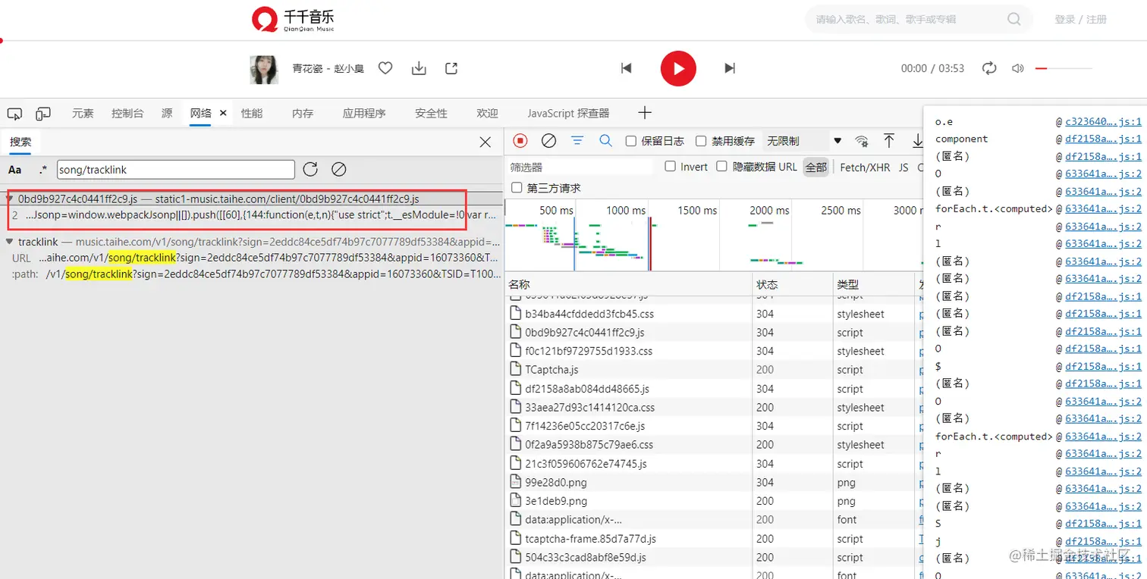This screenshot has height=579, width=1147.
Task: Enable the 保留日志 checkbox
Action: [x=630, y=141]
